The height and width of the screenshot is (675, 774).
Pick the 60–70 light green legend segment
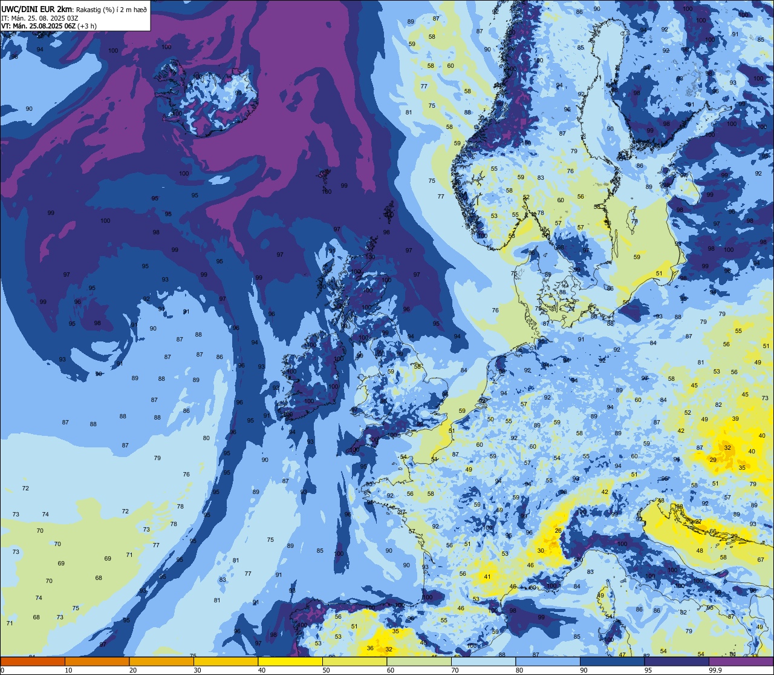(x=419, y=662)
